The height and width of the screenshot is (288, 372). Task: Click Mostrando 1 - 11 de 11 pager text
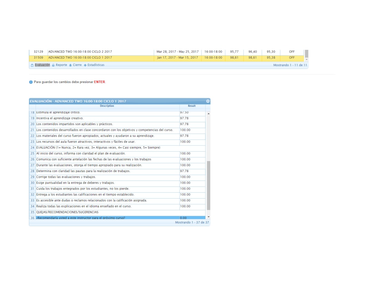(x=290, y=65)
